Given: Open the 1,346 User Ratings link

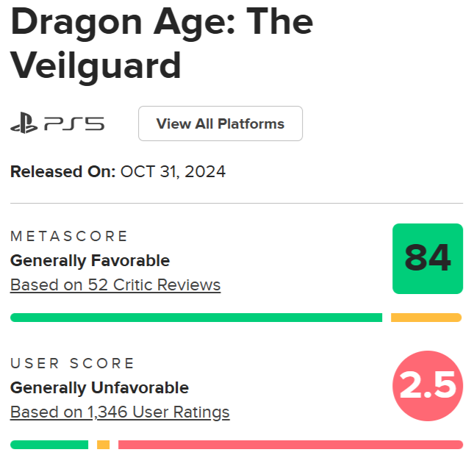Looking at the screenshot, I should coord(120,412).
